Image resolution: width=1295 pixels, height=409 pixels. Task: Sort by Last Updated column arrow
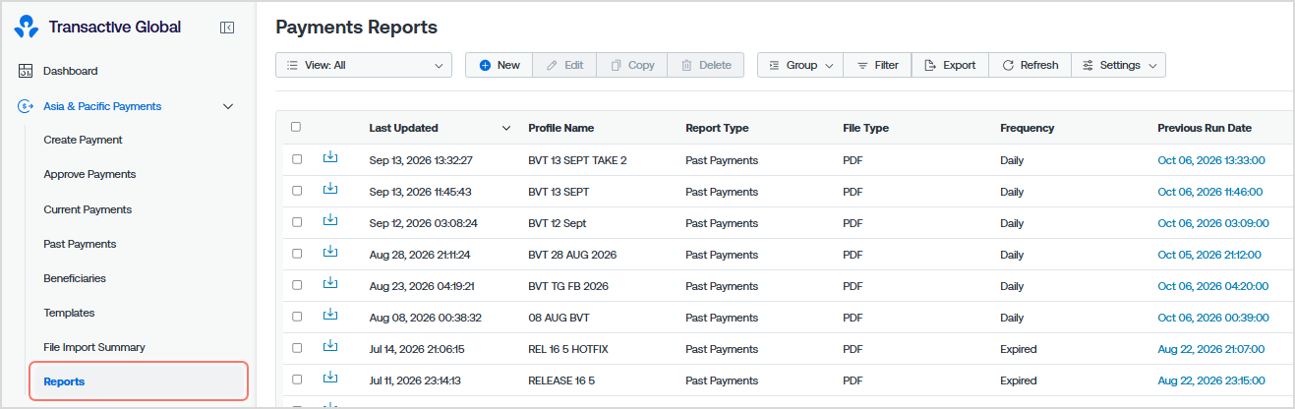506,128
